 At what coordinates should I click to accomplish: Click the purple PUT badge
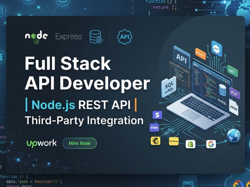(234, 93)
